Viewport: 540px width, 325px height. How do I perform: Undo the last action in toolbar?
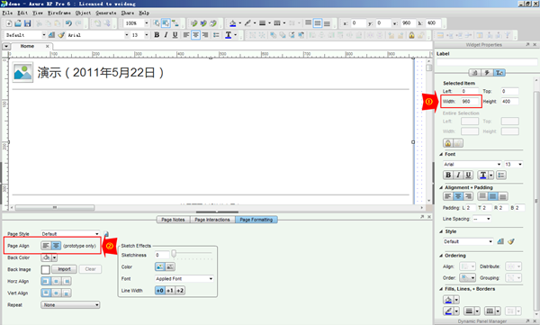68,23
